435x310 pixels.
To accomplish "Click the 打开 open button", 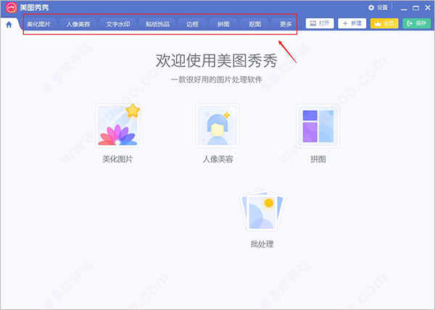I will (x=320, y=24).
